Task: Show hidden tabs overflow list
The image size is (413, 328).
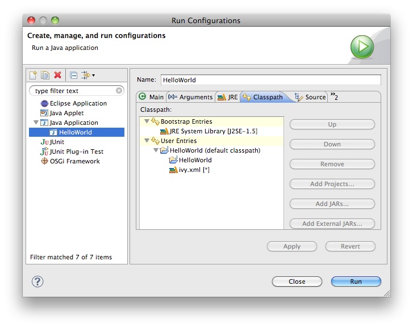Action: click(x=334, y=96)
